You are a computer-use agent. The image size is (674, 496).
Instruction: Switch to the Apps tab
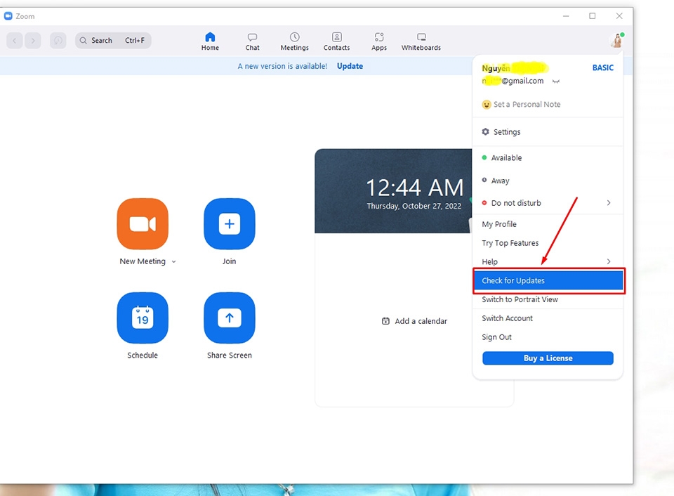(x=378, y=41)
